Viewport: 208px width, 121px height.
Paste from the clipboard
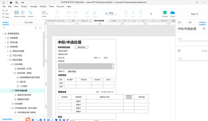point(6,17)
